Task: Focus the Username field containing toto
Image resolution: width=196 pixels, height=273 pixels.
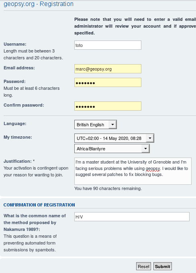Action: pyautogui.click(x=108, y=45)
